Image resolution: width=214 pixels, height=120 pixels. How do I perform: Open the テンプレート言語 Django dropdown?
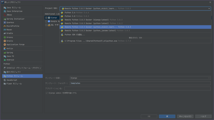(140, 78)
